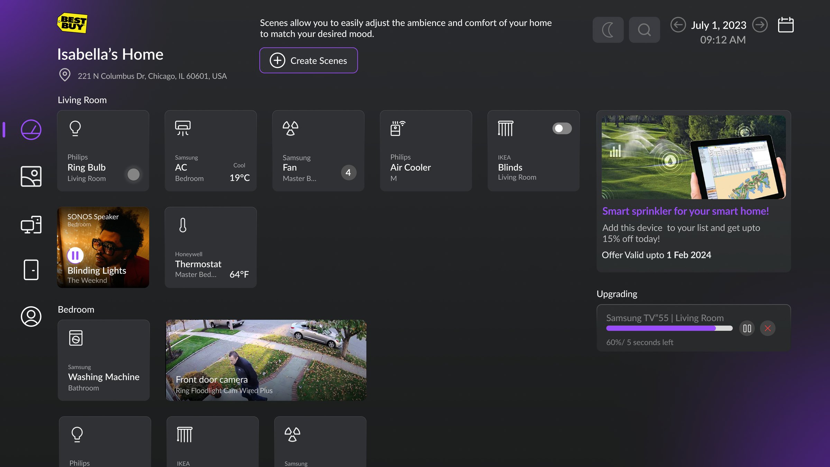The height and width of the screenshot is (467, 830).
Task: Click 'Smart sprinkler for your smart home!' headline
Action: point(685,211)
